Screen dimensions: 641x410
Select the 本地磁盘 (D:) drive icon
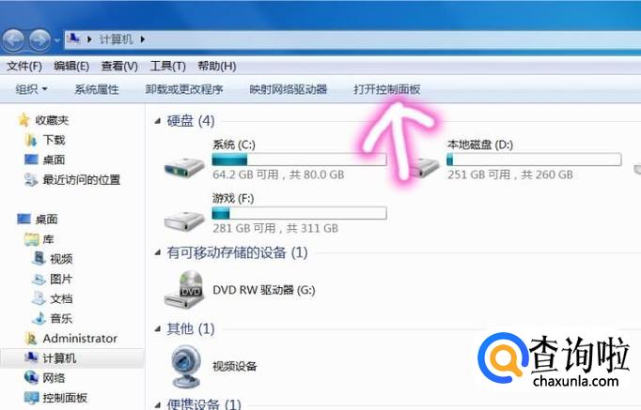point(425,166)
